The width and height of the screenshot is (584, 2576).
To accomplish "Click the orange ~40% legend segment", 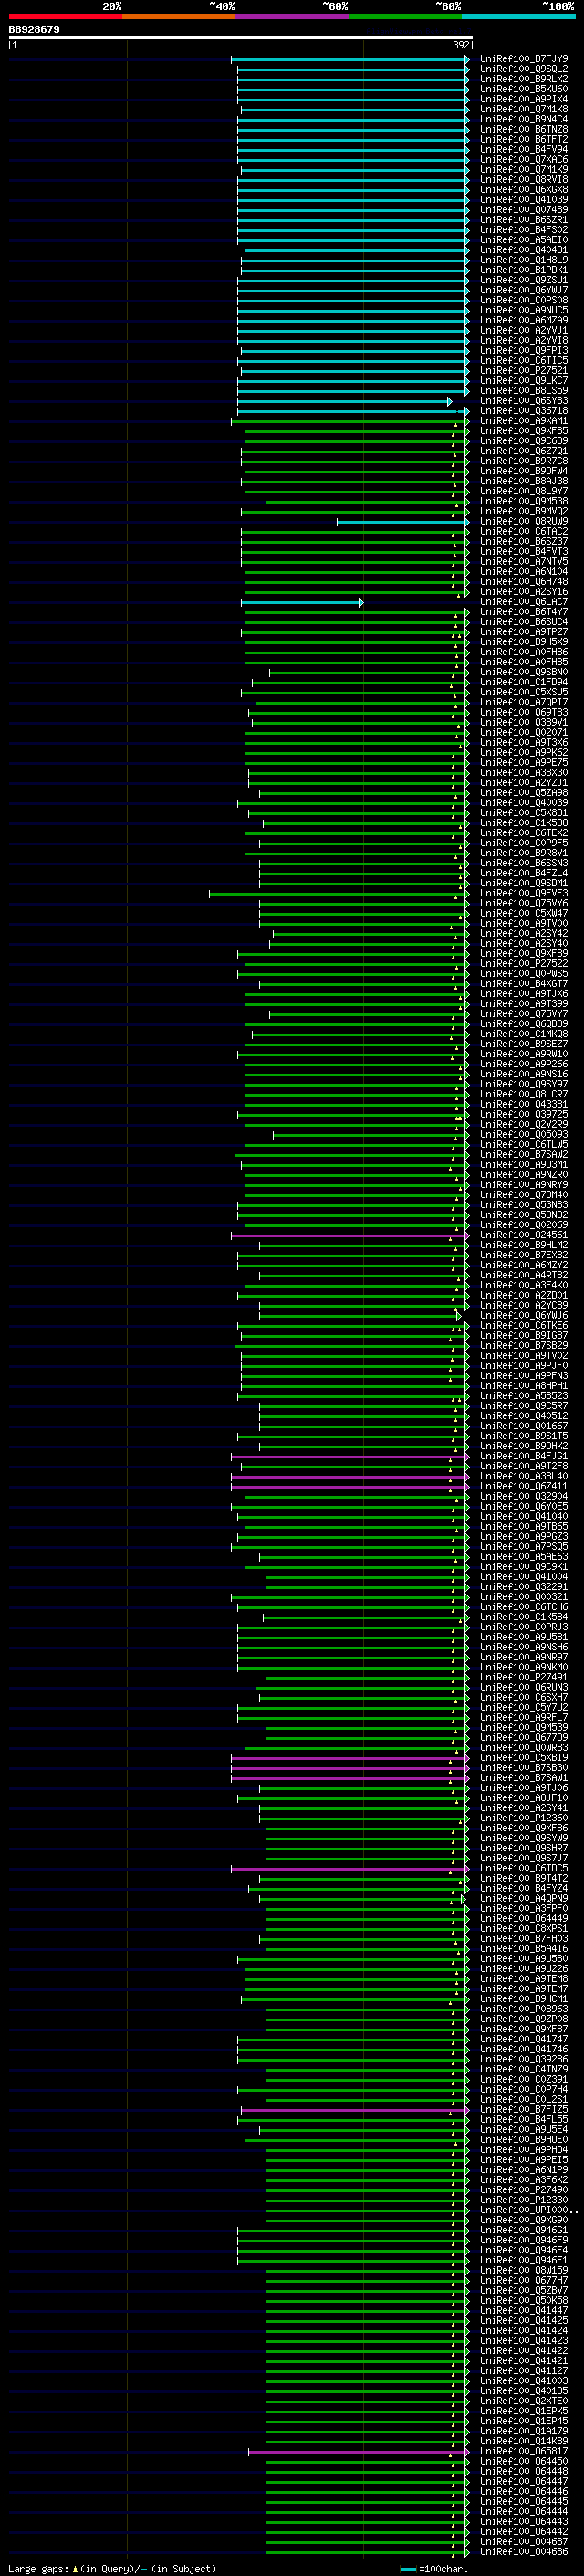I will [x=179, y=17].
